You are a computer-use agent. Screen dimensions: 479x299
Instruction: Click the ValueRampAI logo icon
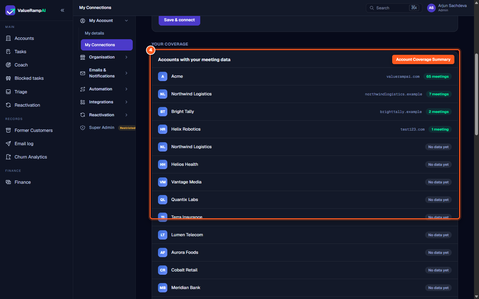[10, 10]
